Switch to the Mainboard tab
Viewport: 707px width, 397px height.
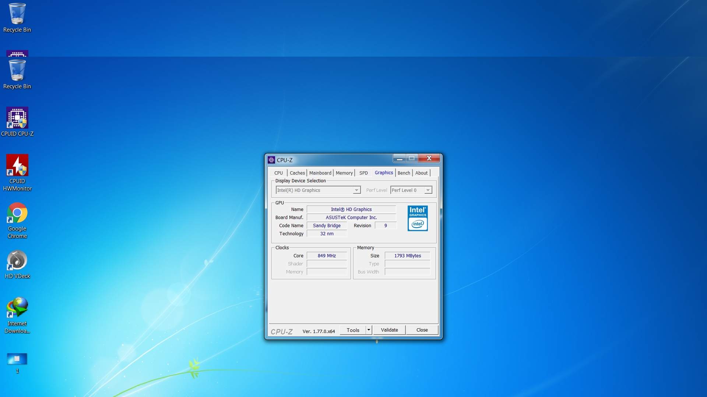click(320, 173)
